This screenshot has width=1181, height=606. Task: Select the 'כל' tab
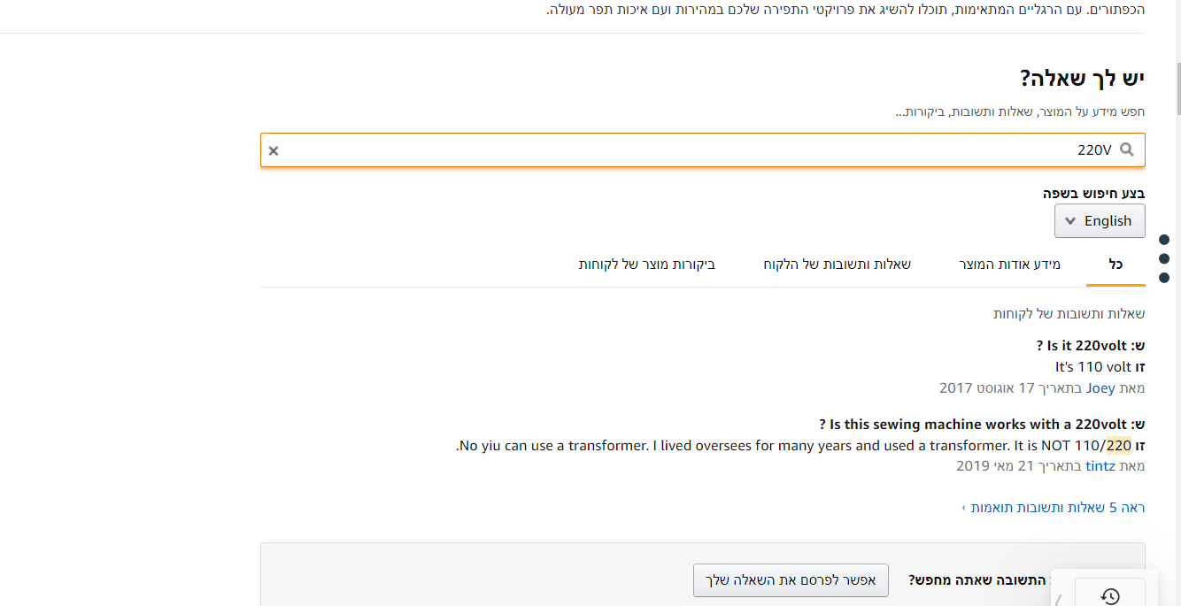point(1115,265)
